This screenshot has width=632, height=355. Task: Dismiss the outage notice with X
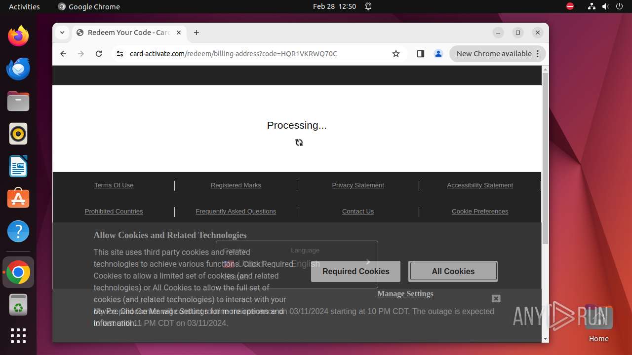(x=496, y=298)
